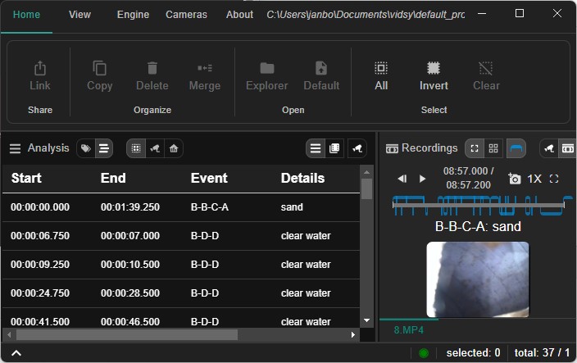The height and width of the screenshot is (363, 577).
Task: Click End time 00:00:07.000
Action: point(129,236)
